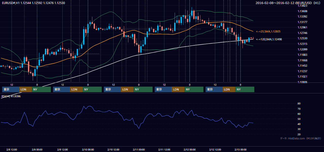Select the blue RSI line in lower panel

click(x=127, y=117)
